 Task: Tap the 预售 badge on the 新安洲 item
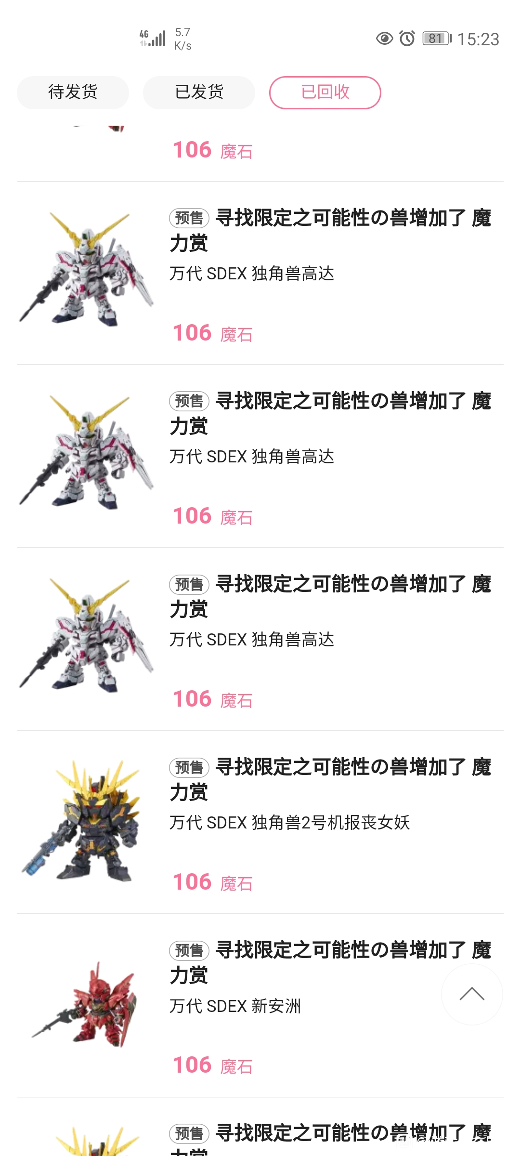tap(189, 951)
